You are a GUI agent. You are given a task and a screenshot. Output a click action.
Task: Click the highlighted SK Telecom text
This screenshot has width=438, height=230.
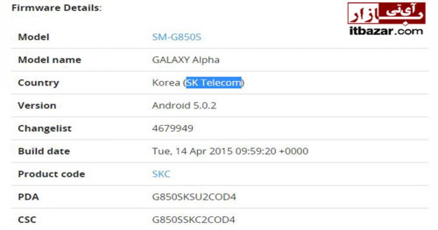(214, 83)
